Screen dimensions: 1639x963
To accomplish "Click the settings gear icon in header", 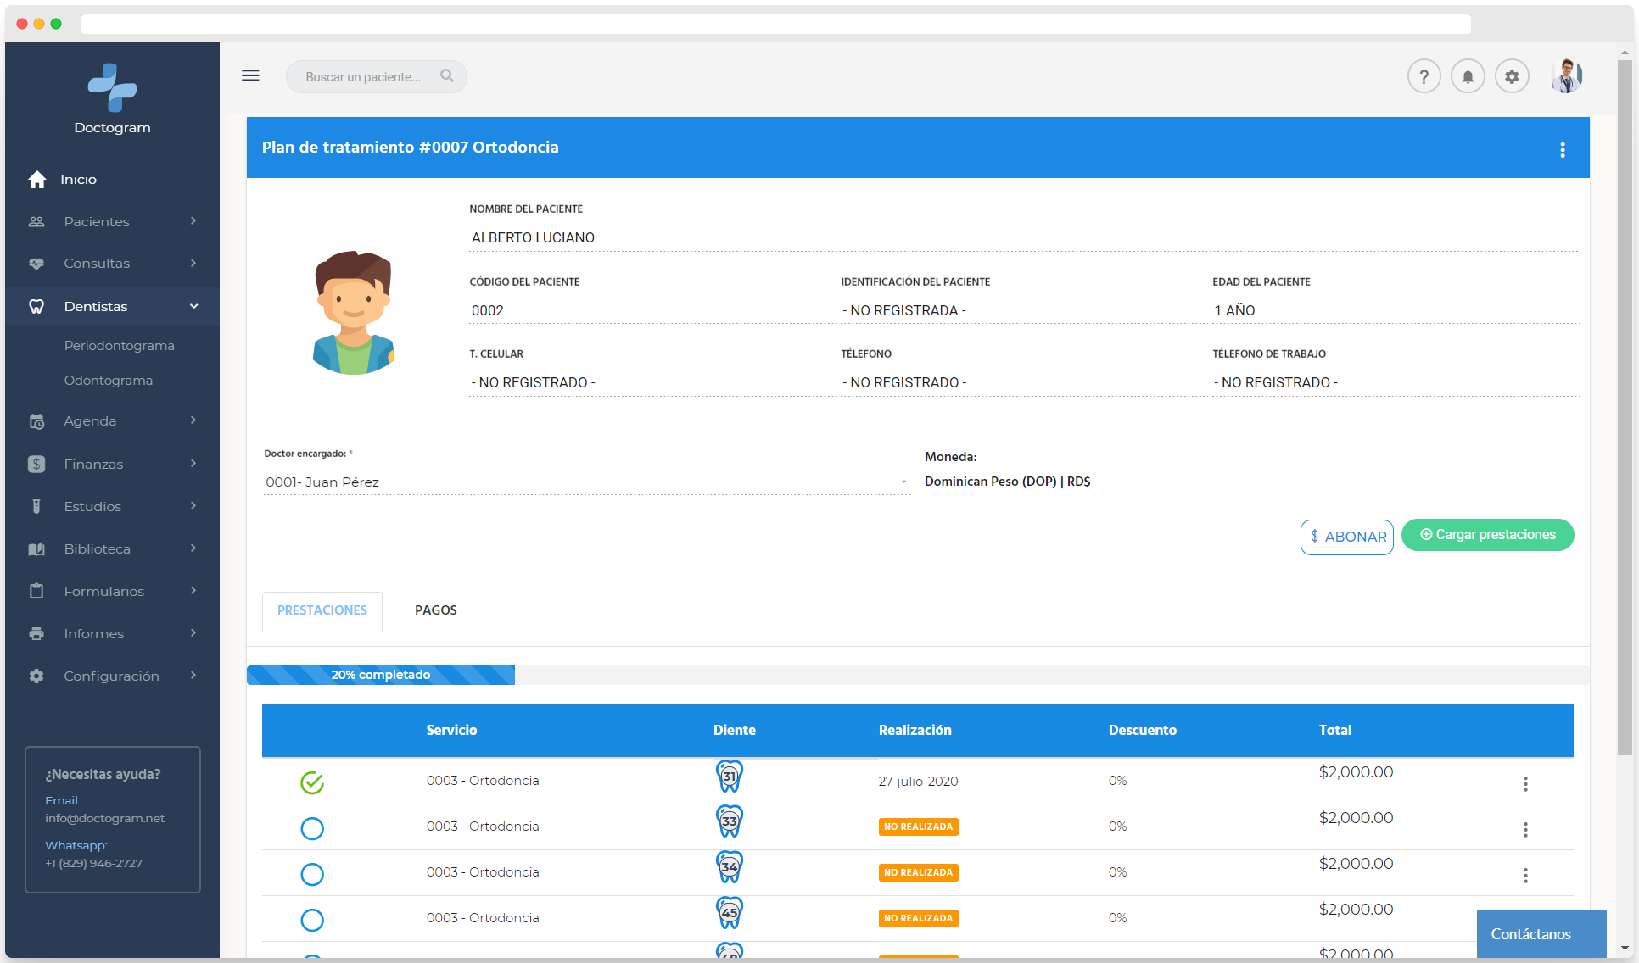I will coord(1512,76).
